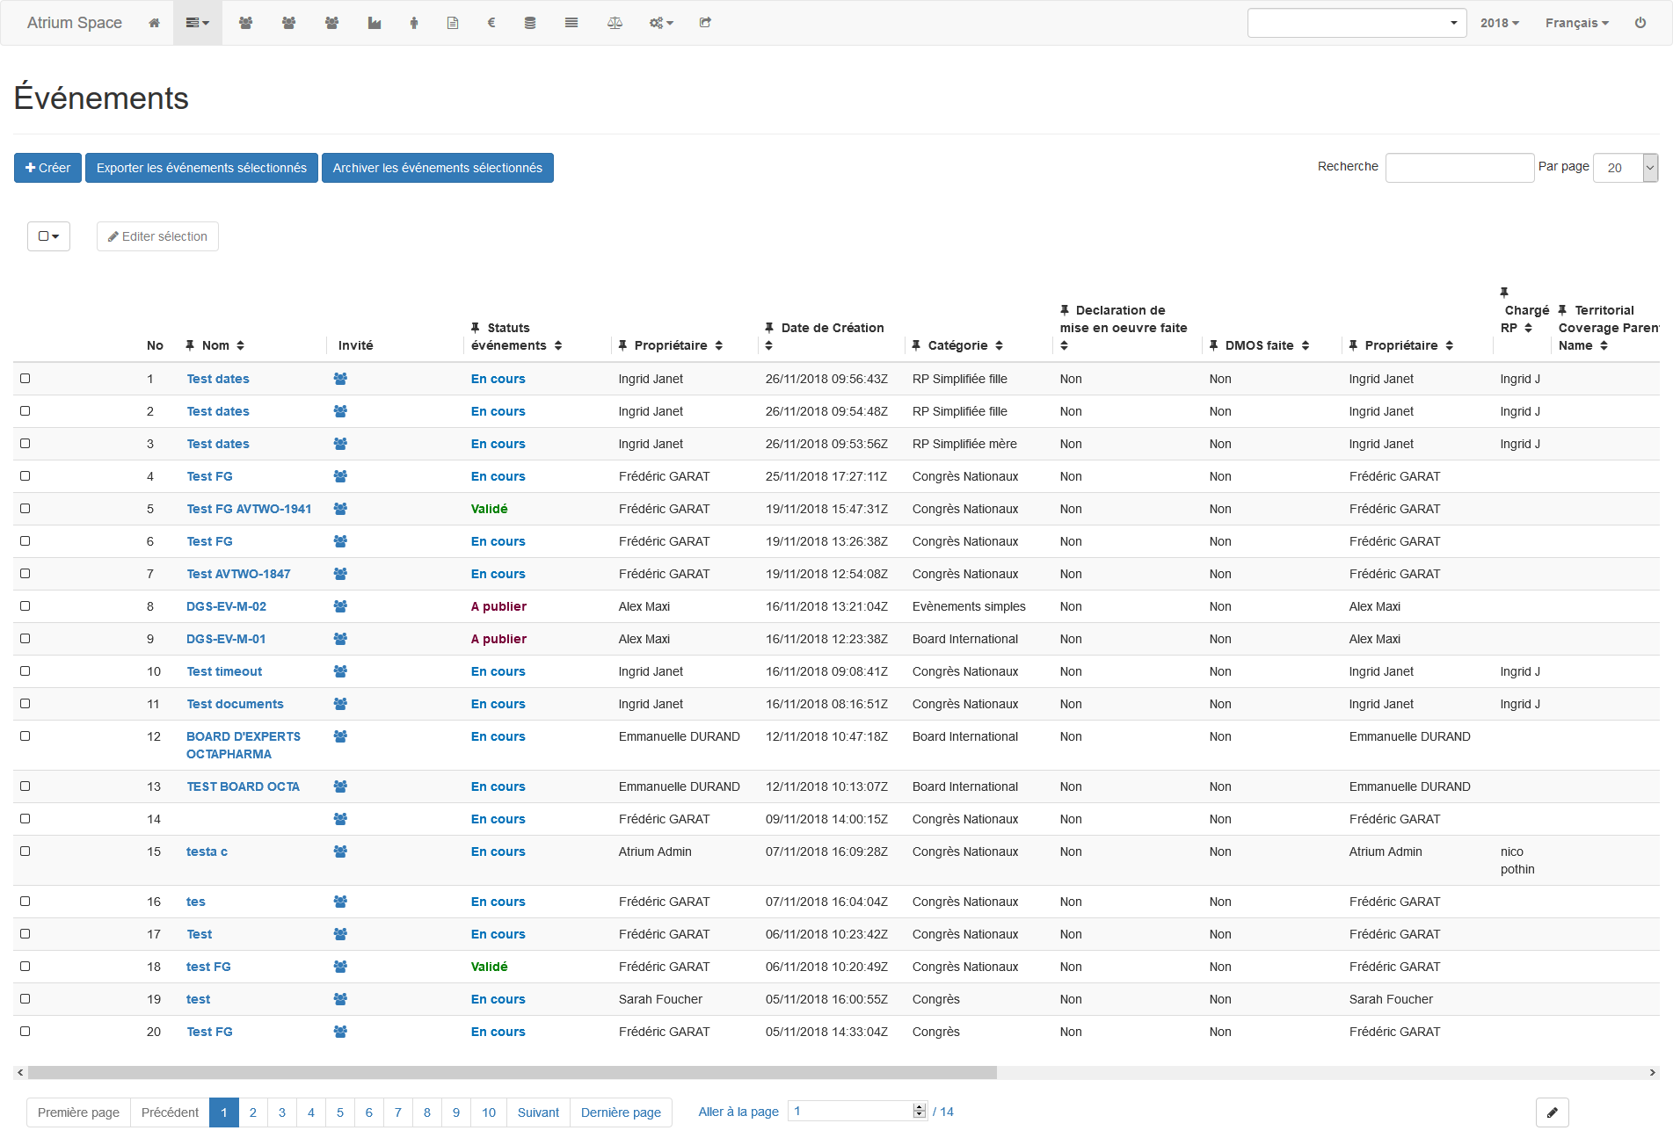Open the TEST BOARD OCTA event link

[x=243, y=786]
